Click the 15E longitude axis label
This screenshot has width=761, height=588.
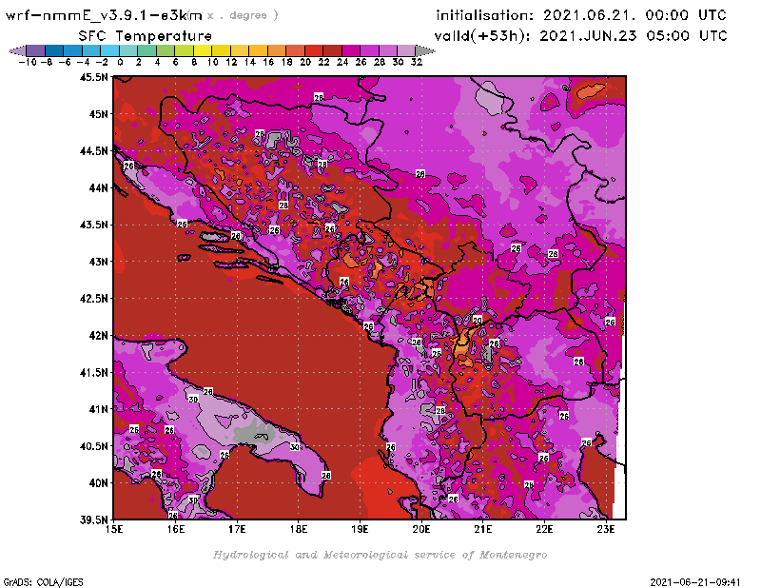click(x=114, y=529)
